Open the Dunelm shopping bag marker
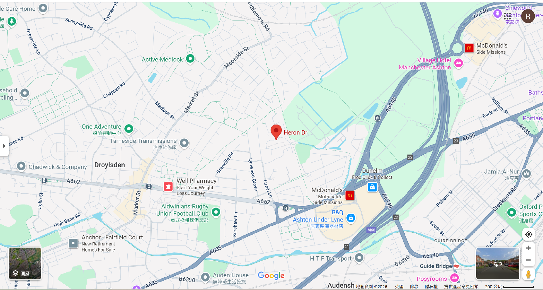This screenshot has width=543, height=290. tap(372, 187)
